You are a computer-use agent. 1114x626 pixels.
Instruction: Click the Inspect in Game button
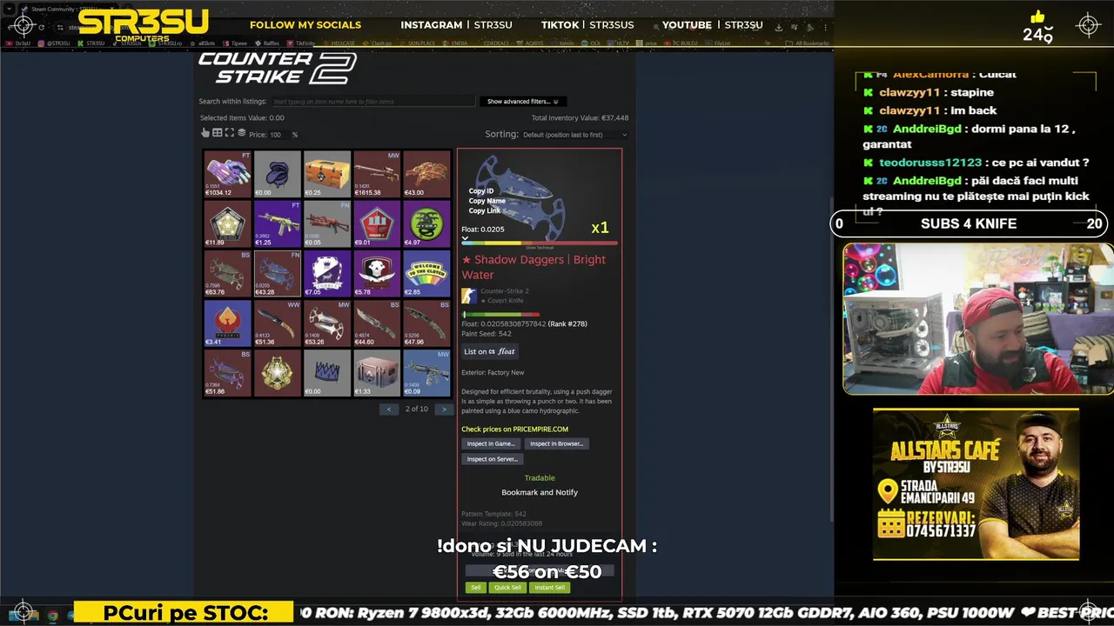491,443
